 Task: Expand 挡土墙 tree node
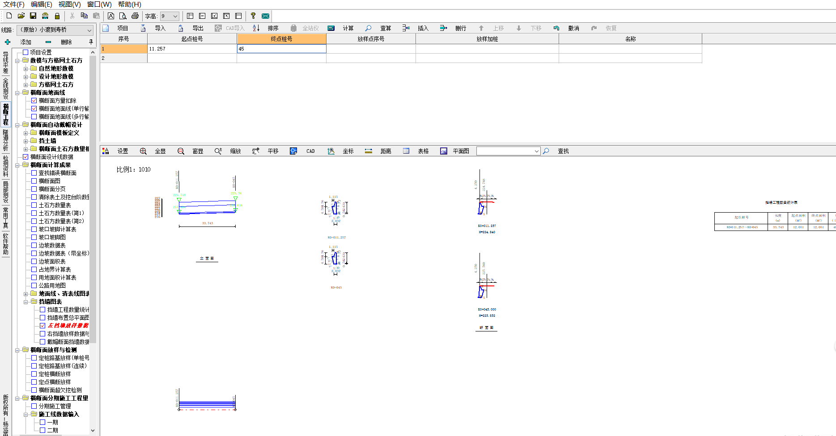tap(25, 141)
